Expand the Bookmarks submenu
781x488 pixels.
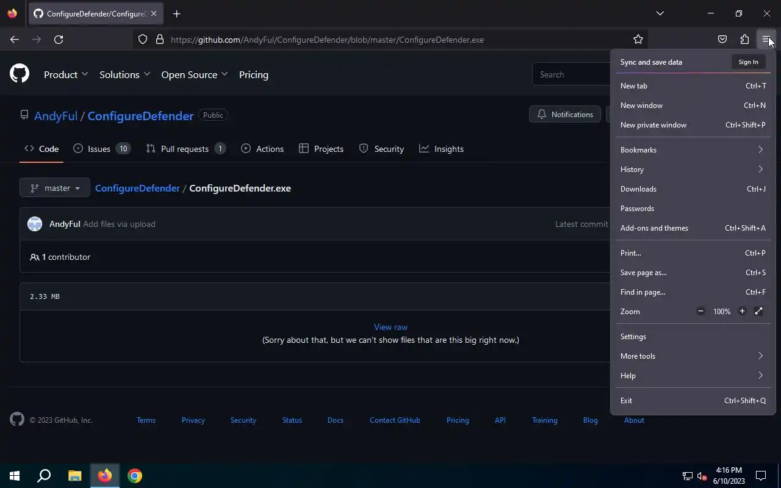(693, 149)
